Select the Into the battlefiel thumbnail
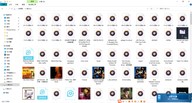Image resolution: width=192 pixels, height=103 pixels. point(140,73)
